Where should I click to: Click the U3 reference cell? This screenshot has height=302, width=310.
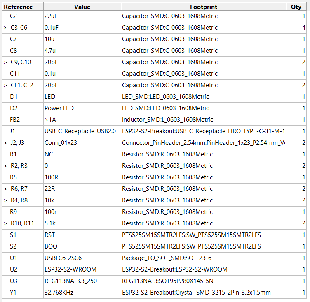(x=14, y=281)
